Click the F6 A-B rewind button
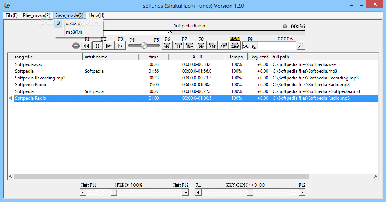Image resolution: width=386 pixels, height=202 pixels. pos(167,46)
